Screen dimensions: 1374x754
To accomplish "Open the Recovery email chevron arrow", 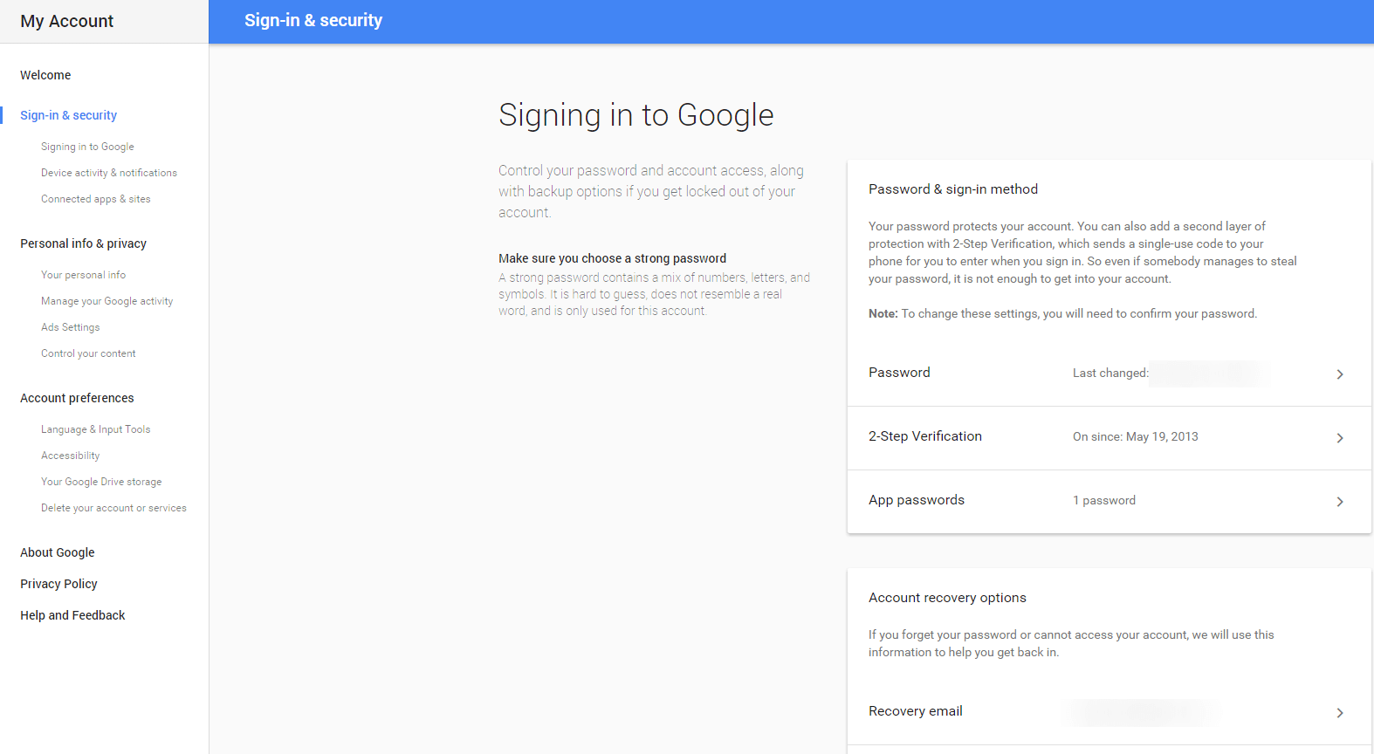I will click(x=1340, y=713).
